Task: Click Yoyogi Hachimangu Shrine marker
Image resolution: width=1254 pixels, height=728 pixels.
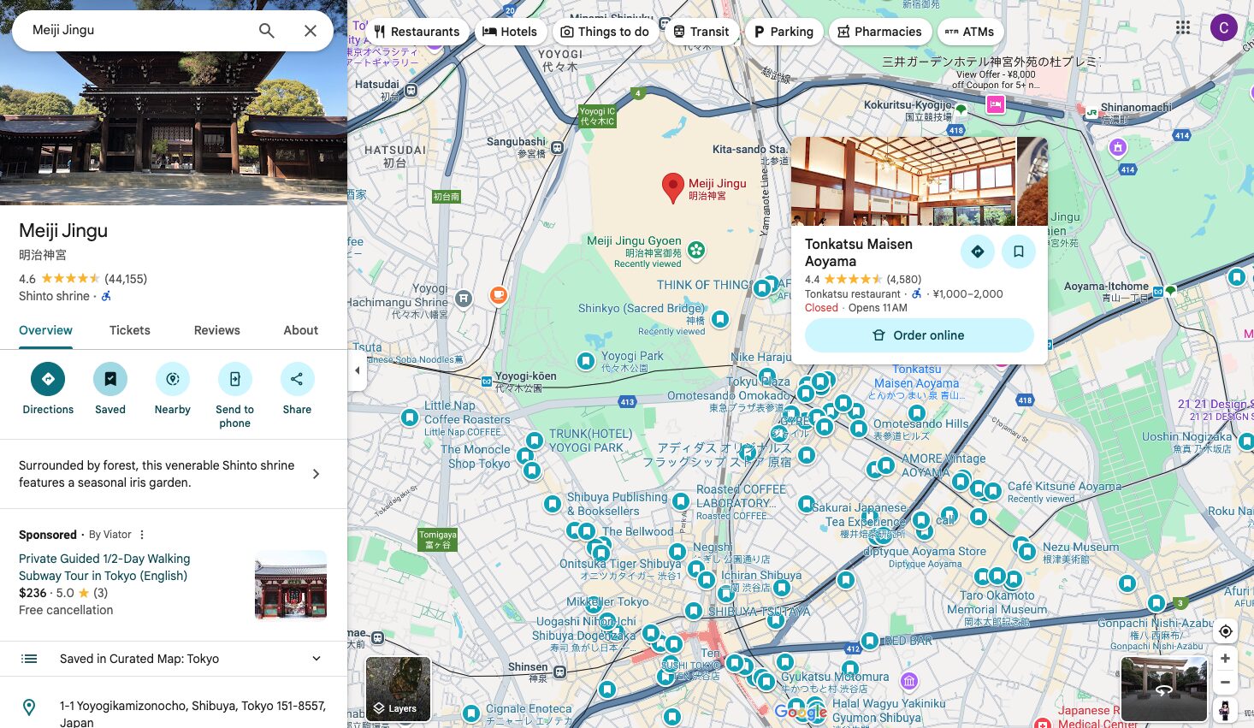Action: [464, 299]
